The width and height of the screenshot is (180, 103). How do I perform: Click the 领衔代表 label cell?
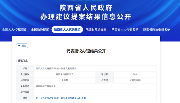[25, 80]
